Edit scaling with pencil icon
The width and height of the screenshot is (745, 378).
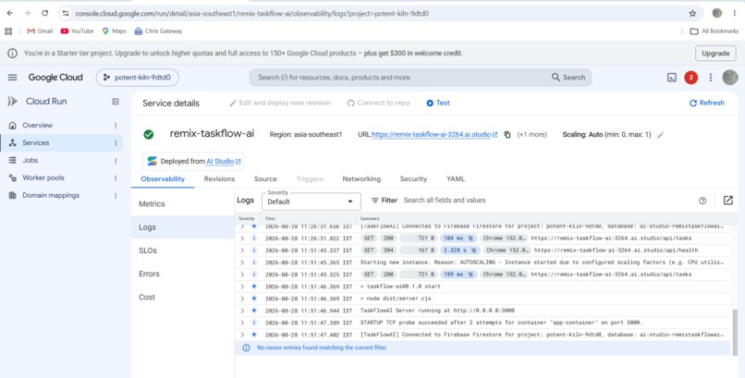(660, 135)
